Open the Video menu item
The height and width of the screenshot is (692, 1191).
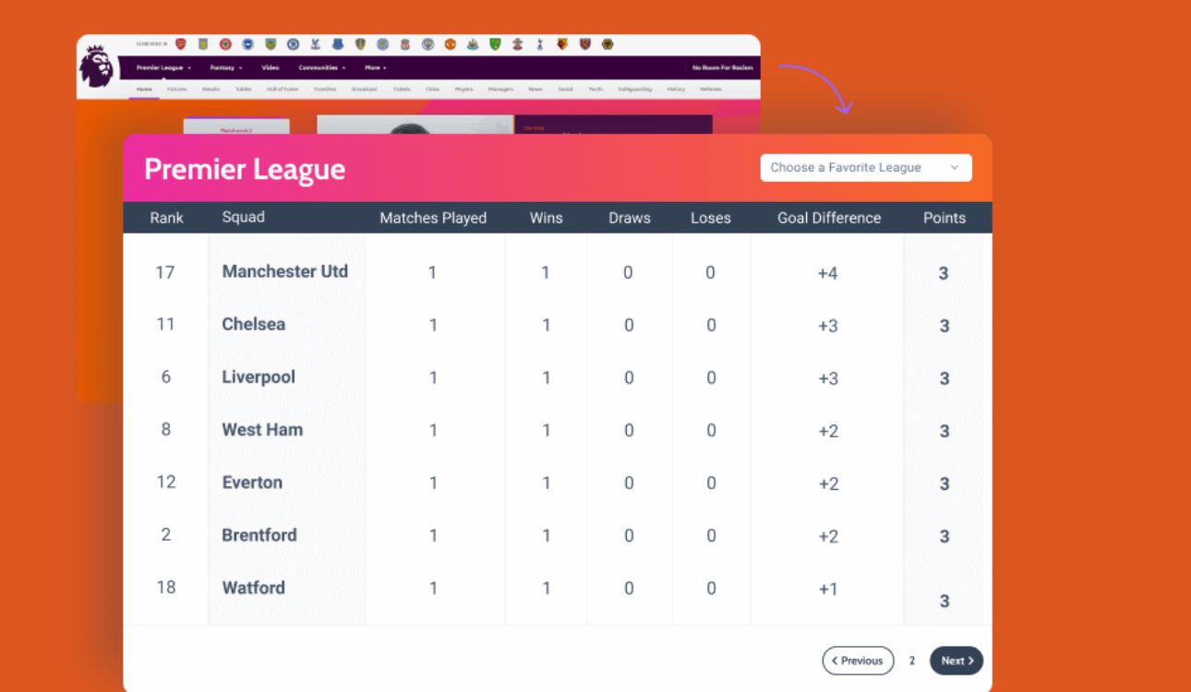tap(270, 67)
